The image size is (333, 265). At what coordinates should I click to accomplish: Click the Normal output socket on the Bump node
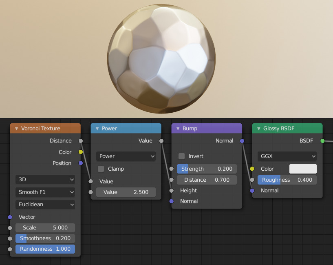(242, 140)
